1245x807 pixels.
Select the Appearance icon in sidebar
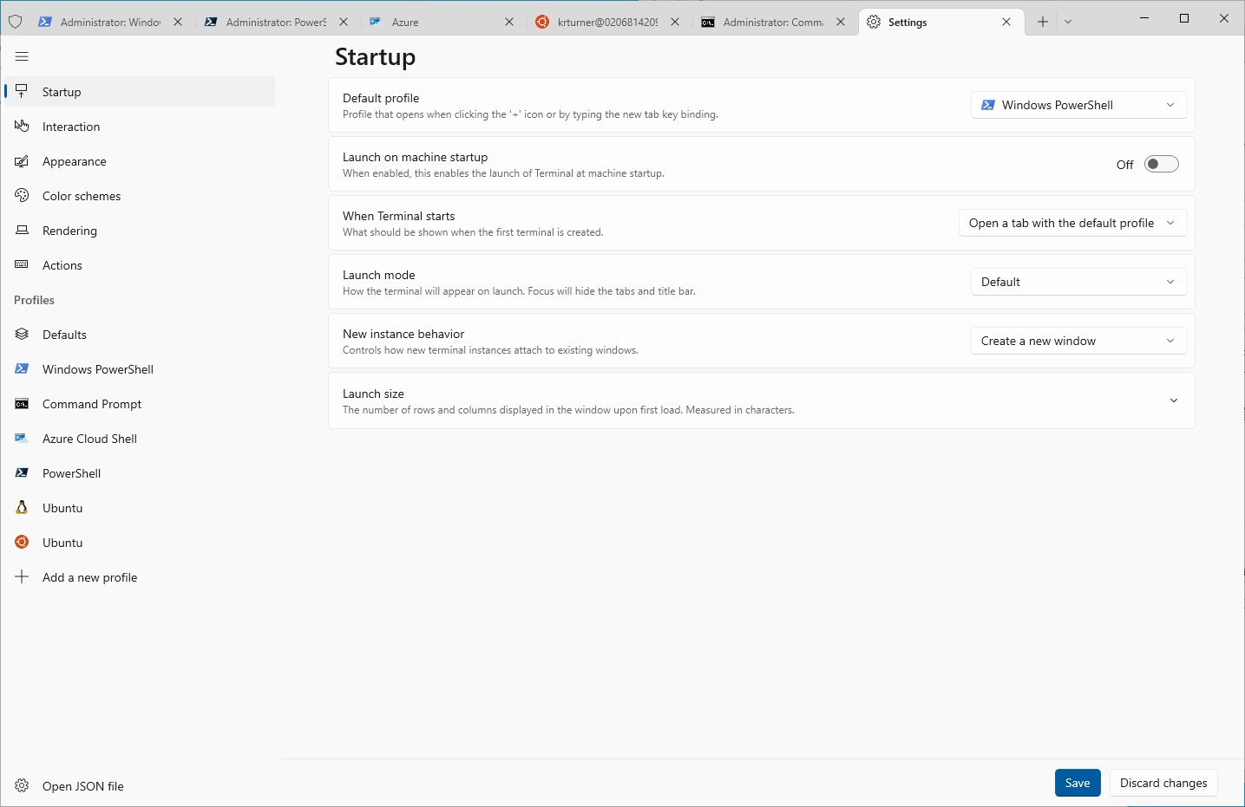coord(22,161)
